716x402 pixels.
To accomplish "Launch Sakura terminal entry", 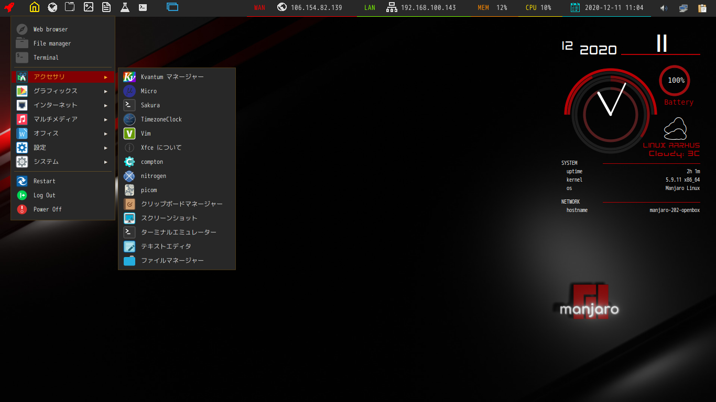I will 177,105.
